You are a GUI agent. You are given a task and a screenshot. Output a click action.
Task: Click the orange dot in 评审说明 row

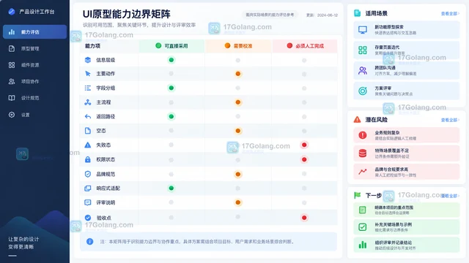(237, 202)
